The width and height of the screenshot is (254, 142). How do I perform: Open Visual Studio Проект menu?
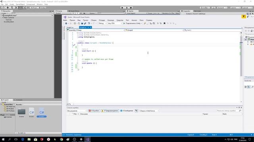tap(86, 20)
